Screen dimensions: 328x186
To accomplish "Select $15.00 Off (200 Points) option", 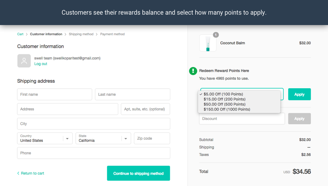I will click(224, 99).
